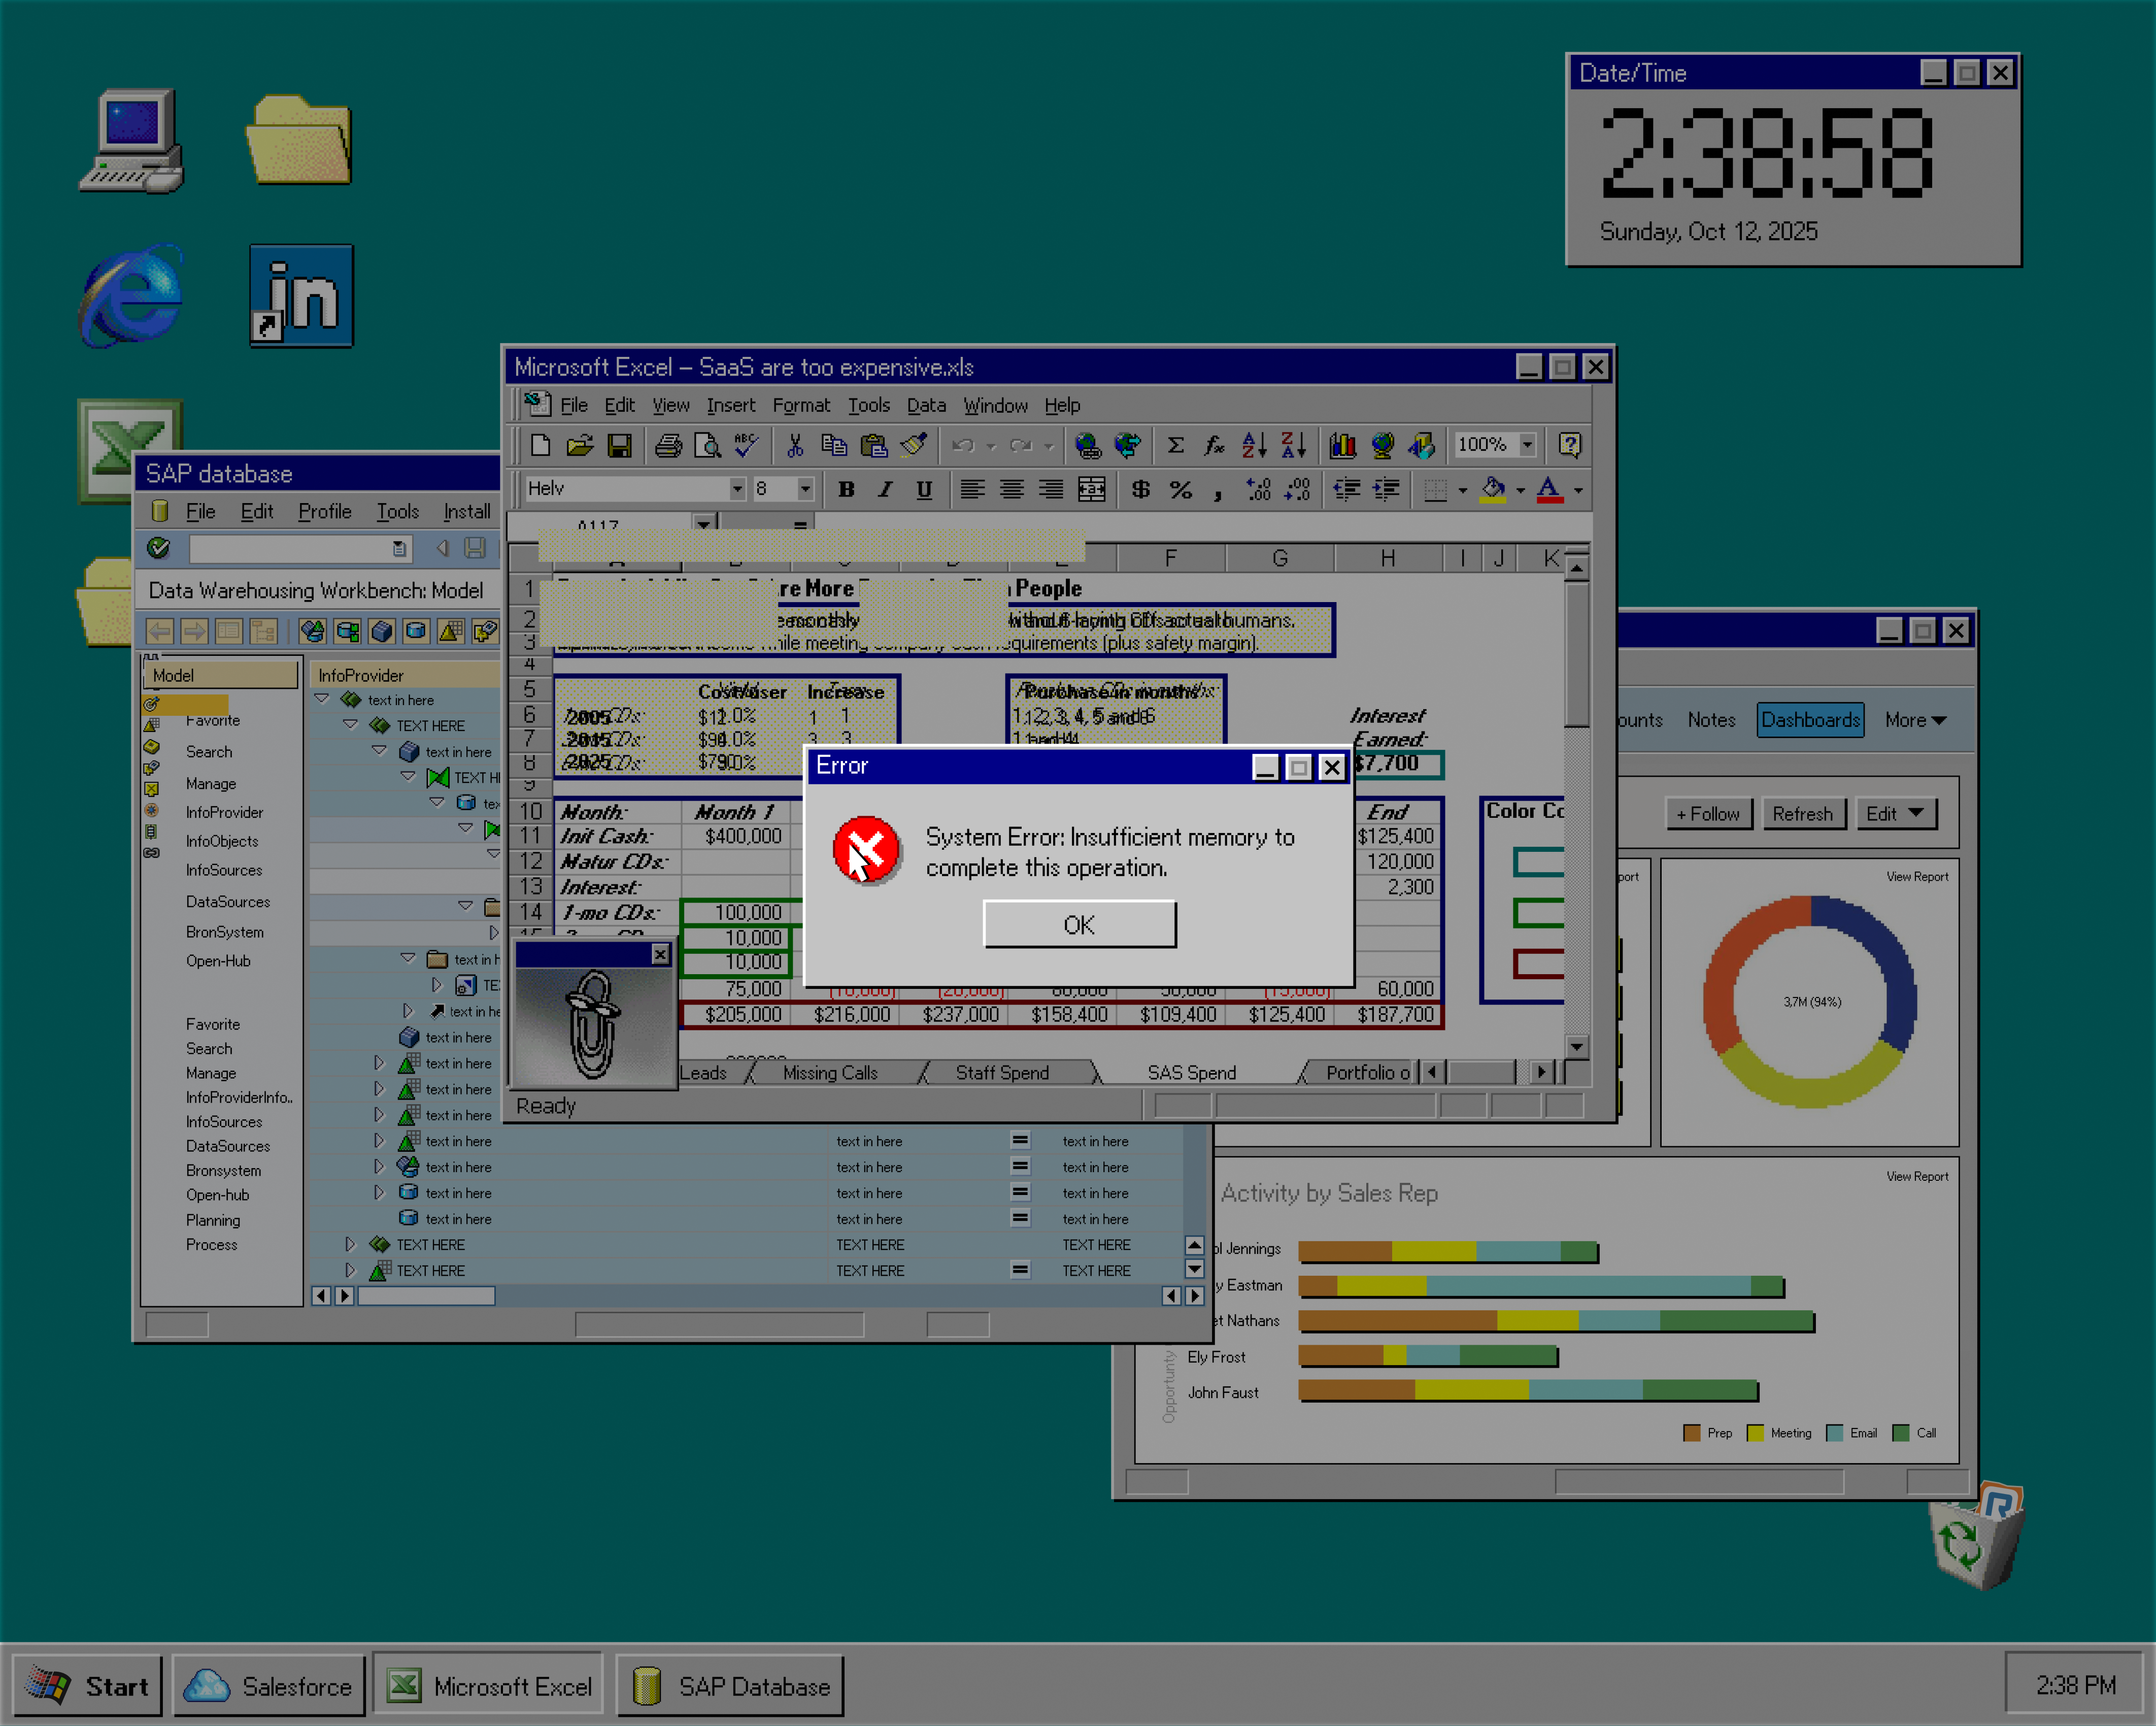2156x1726 pixels.
Task: Click the hierarchy tree icon in SAP toolbar
Action: [x=263, y=631]
